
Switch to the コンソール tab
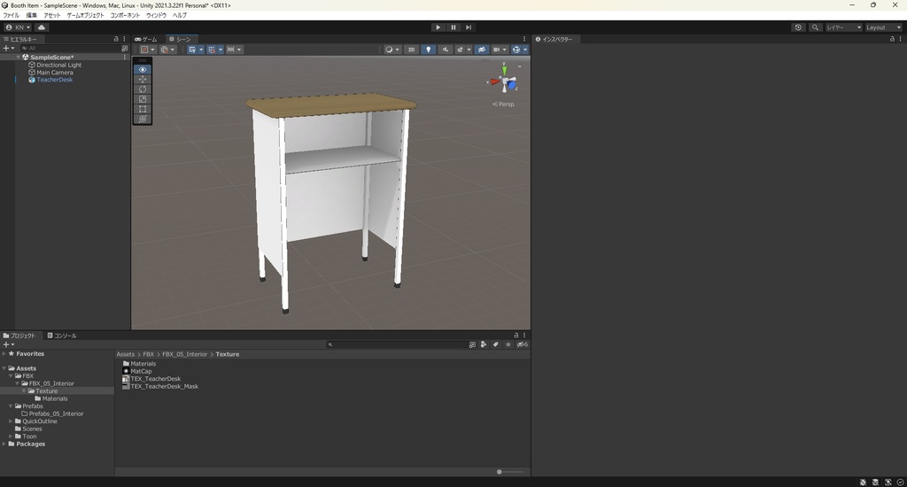point(62,336)
